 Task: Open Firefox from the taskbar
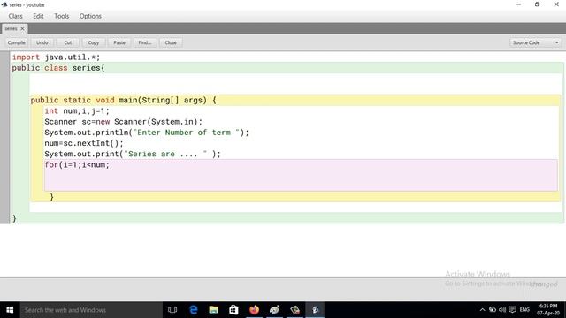point(254,310)
